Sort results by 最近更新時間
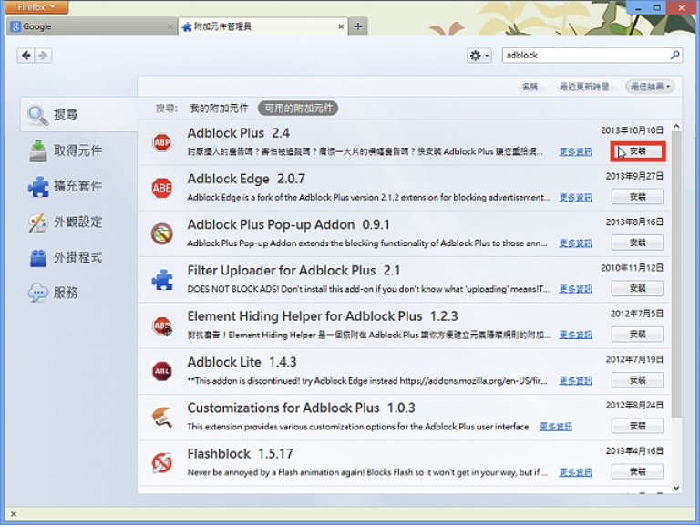Image resolution: width=700 pixels, height=527 pixels. coord(584,87)
